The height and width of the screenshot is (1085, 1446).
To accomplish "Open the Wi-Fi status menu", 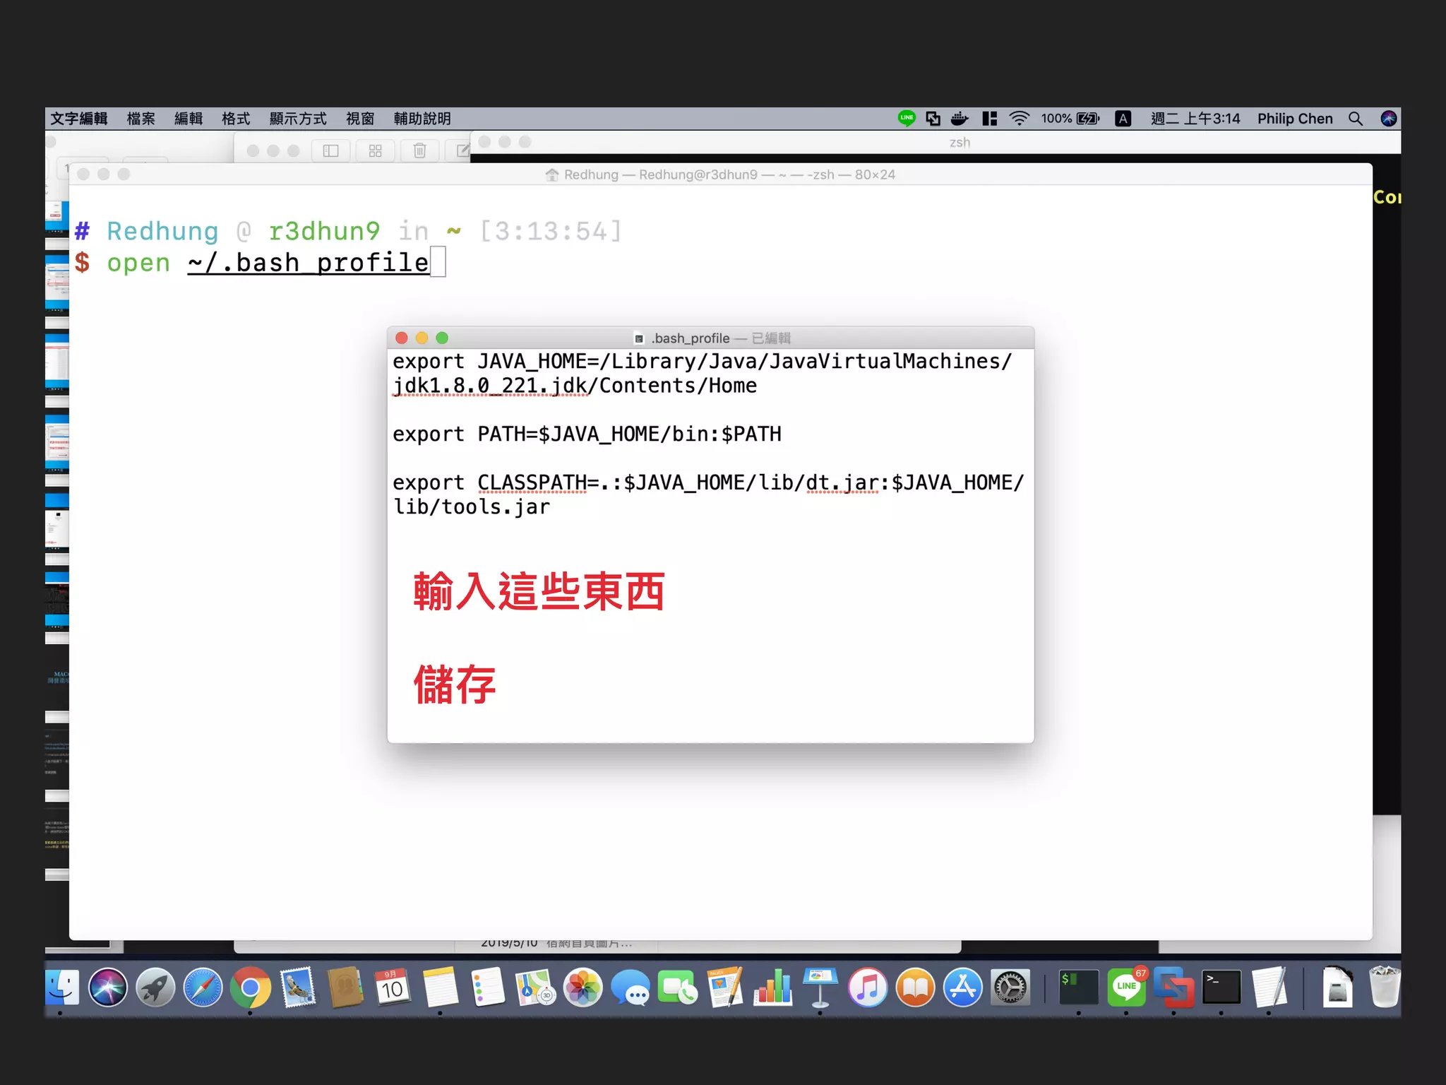I will click(x=1019, y=119).
